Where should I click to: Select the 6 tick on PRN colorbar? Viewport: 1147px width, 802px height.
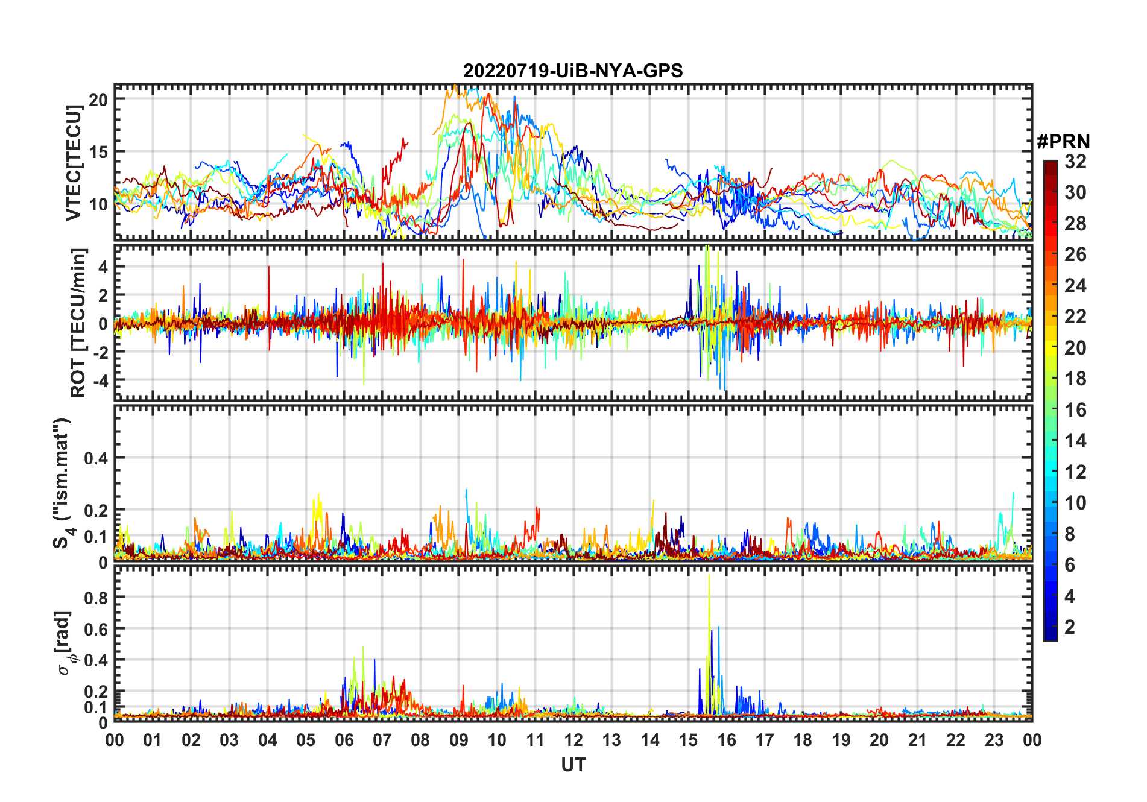[1070, 565]
